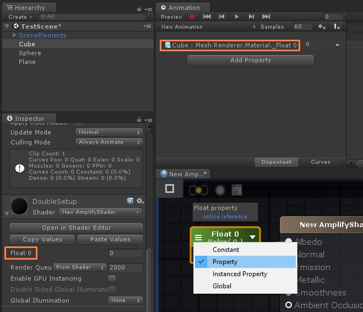Add keyframe in Animation window
363x312 pixels.
(x=322, y=26)
